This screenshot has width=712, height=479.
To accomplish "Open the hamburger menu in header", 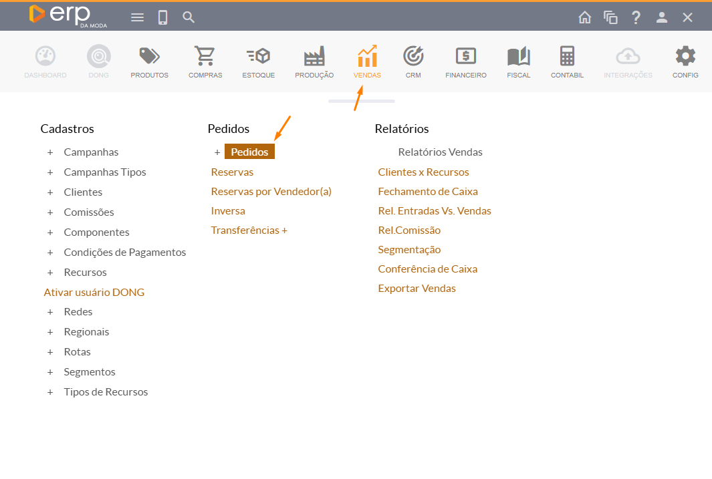I will (x=137, y=17).
